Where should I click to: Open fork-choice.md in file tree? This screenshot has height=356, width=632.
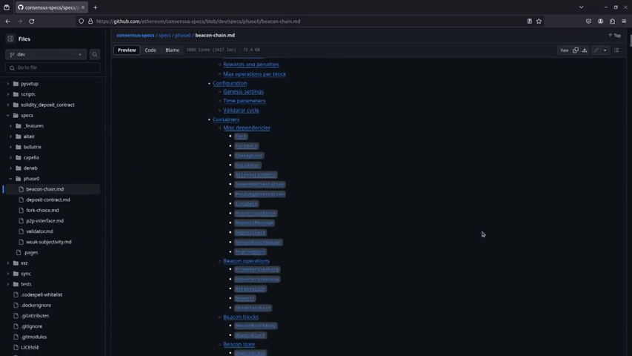click(42, 210)
